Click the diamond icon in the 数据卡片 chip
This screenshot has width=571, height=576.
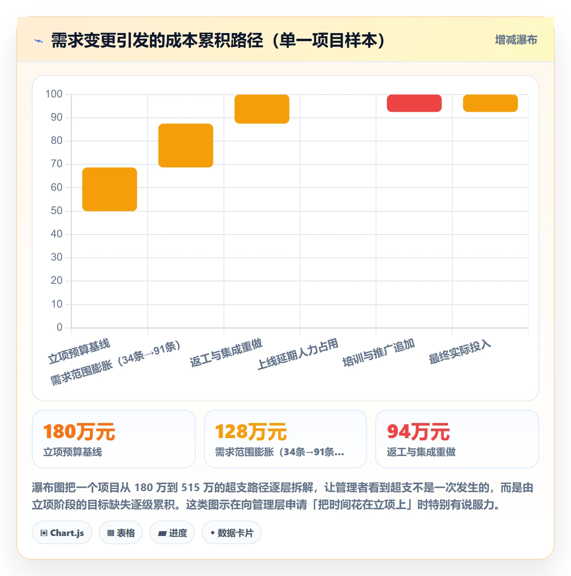click(x=212, y=533)
